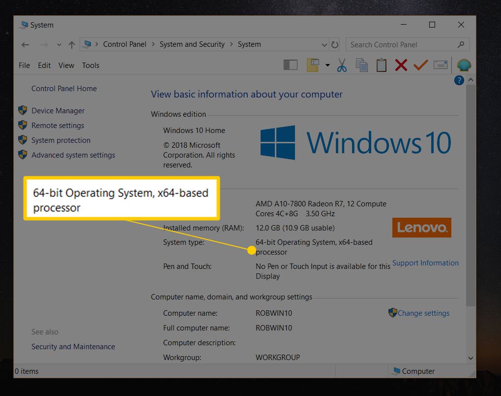Expand chevron after Control Panel breadcrumb
Viewport: 501px width, 396px height.
(x=153, y=44)
